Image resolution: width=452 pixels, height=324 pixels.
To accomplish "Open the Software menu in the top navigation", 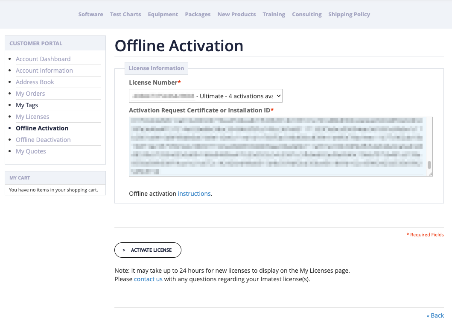I will tap(90, 14).
